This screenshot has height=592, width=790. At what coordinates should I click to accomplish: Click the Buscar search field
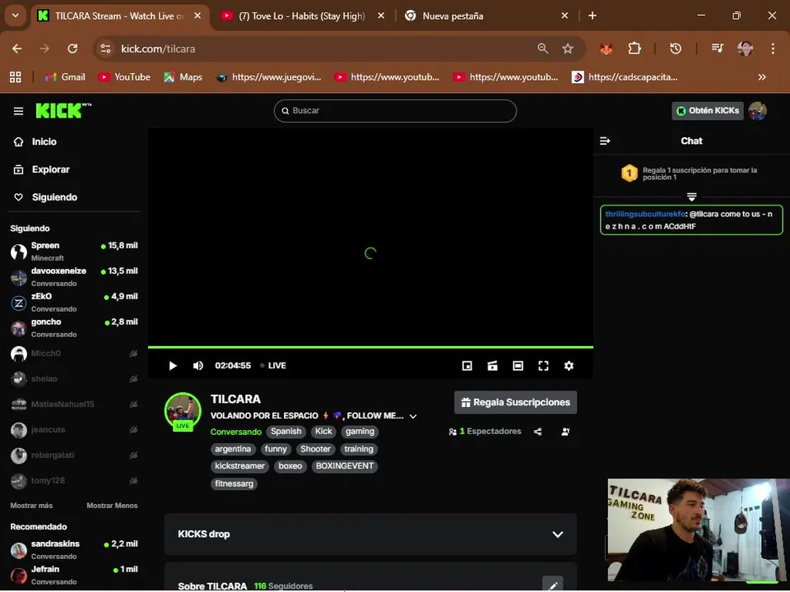[395, 111]
